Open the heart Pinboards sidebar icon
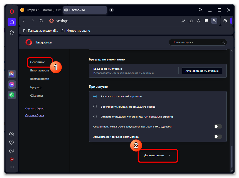Screen dimensions: 239x178 (12, 142)
